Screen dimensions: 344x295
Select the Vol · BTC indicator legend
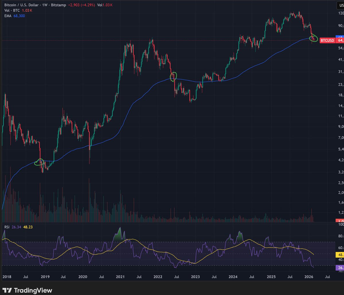[12, 10]
